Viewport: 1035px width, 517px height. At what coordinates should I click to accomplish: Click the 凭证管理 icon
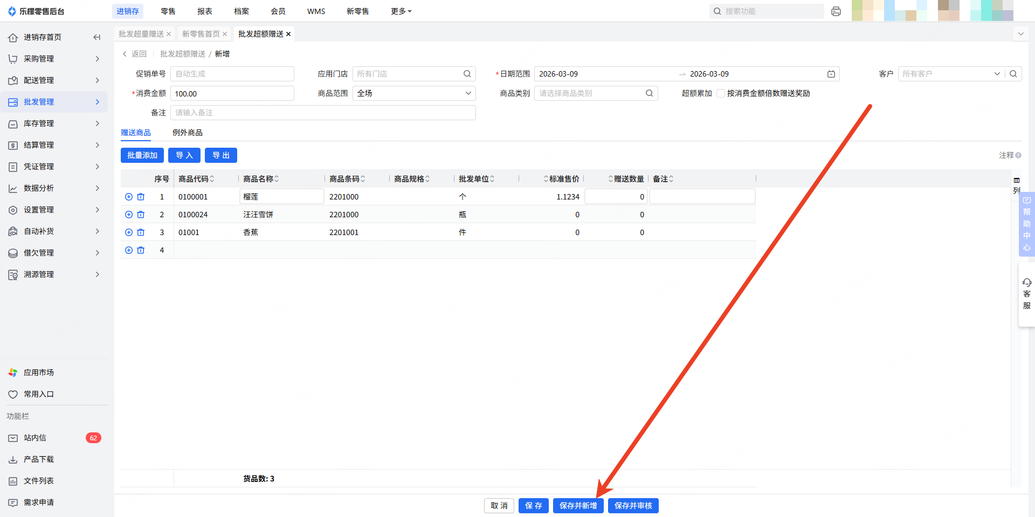coord(13,167)
